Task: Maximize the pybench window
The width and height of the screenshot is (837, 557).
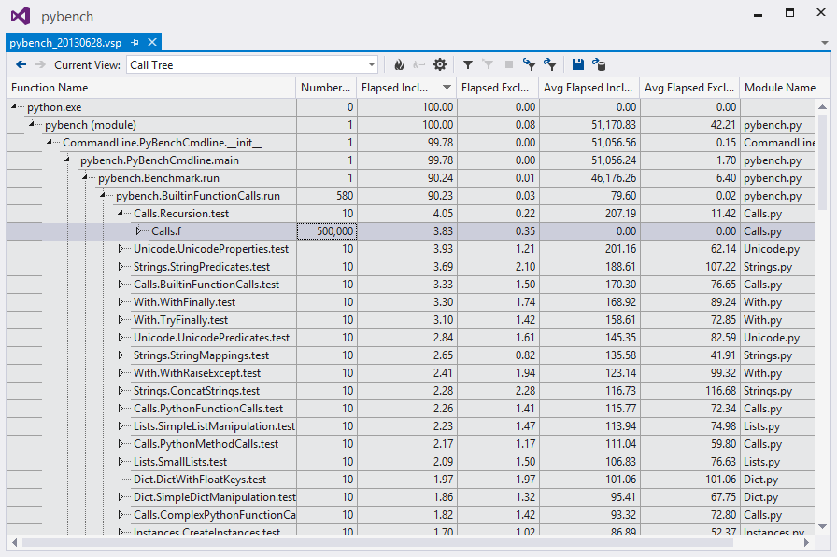Action: (789, 13)
